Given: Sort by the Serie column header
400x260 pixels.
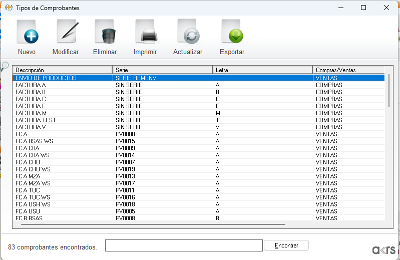Looking at the screenshot, I should pyautogui.click(x=162, y=70).
